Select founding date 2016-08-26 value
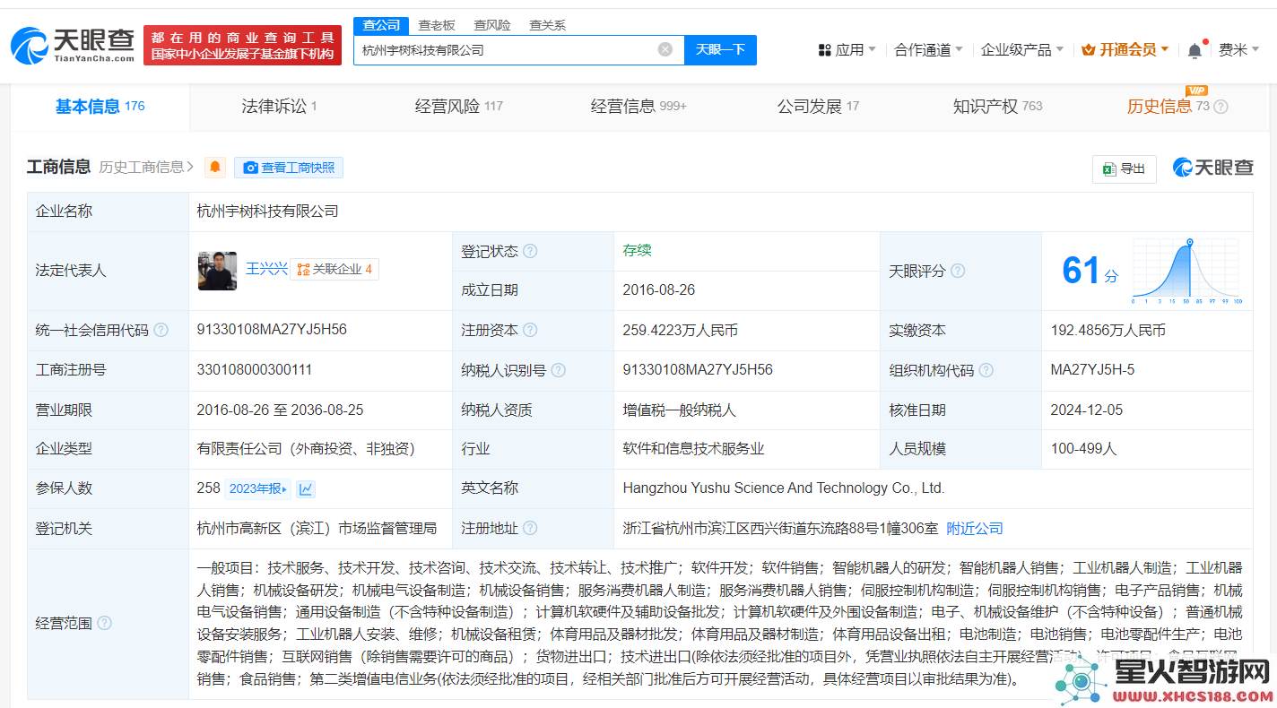1277x708 pixels. (659, 290)
